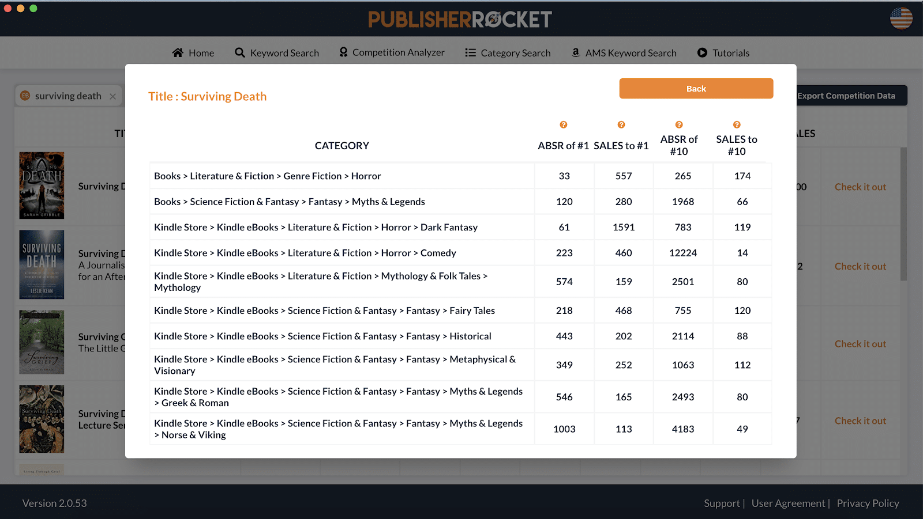Click the Support link in the footer
The width and height of the screenshot is (923, 519).
point(722,503)
